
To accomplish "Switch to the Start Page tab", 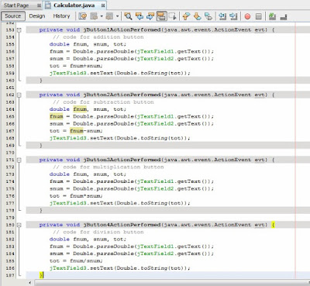I will pyautogui.click(x=16, y=5).
